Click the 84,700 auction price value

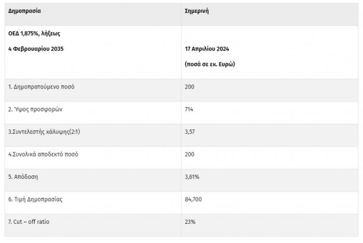pyautogui.click(x=193, y=199)
